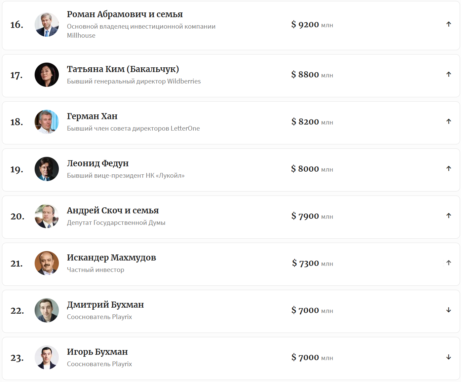
Task: Open the Дмитрий Бухман name link
Action: click(x=105, y=305)
